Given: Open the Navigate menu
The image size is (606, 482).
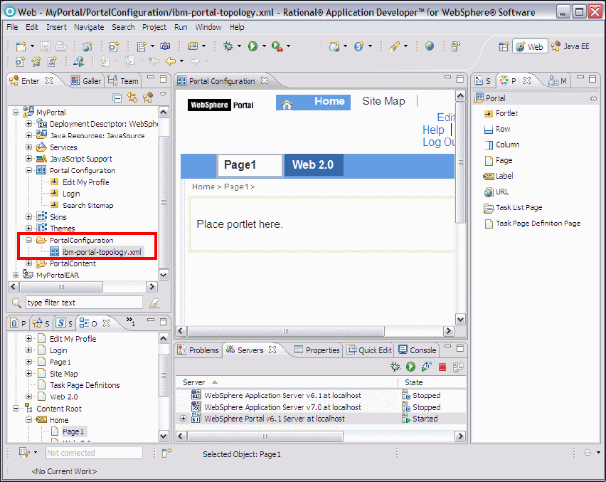Looking at the screenshot, I should (x=89, y=27).
